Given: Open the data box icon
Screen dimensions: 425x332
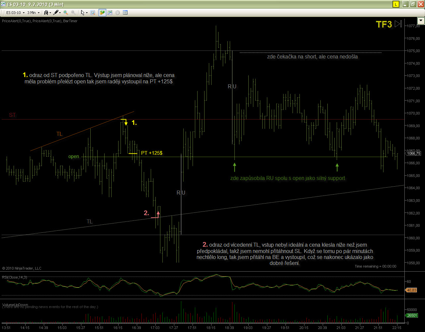Looking at the screenshot, I should (125, 13).
